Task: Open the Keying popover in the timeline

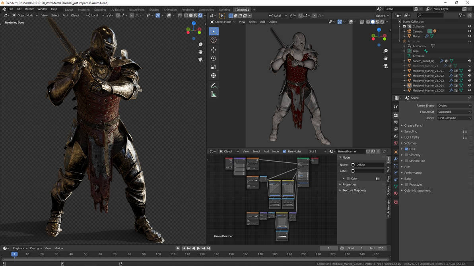Action: [x=36, y=248]
